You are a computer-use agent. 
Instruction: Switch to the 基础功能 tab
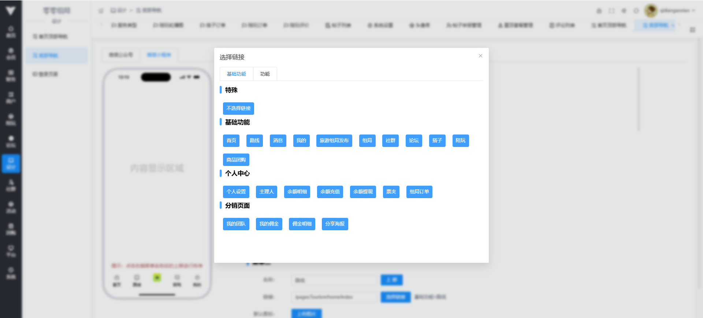(x=236, y=74)
